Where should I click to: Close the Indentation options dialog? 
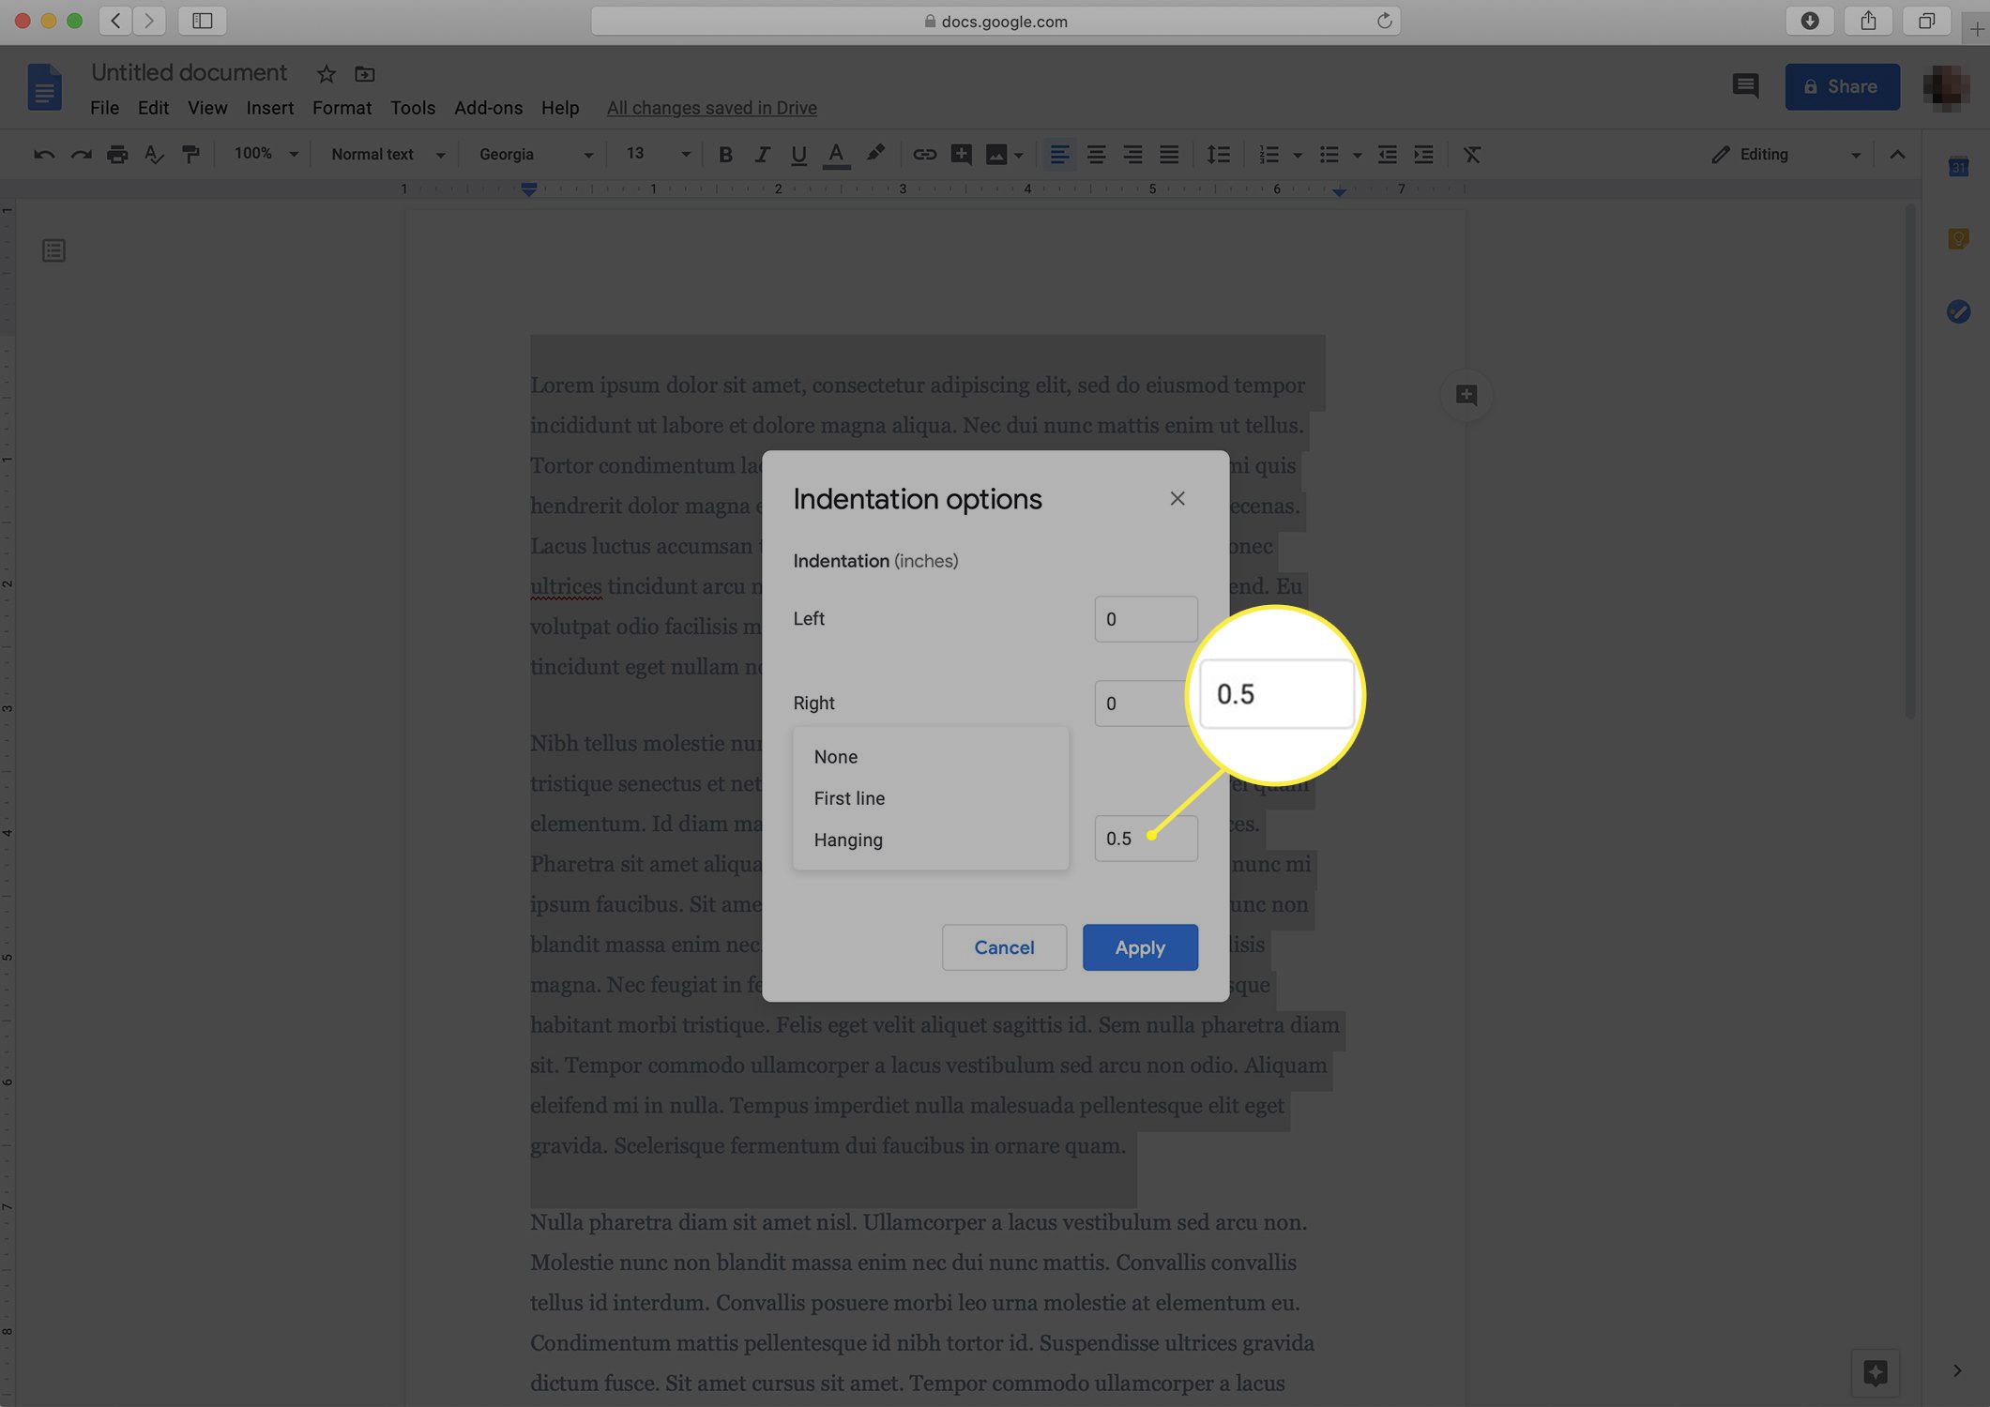[1177, 499]
